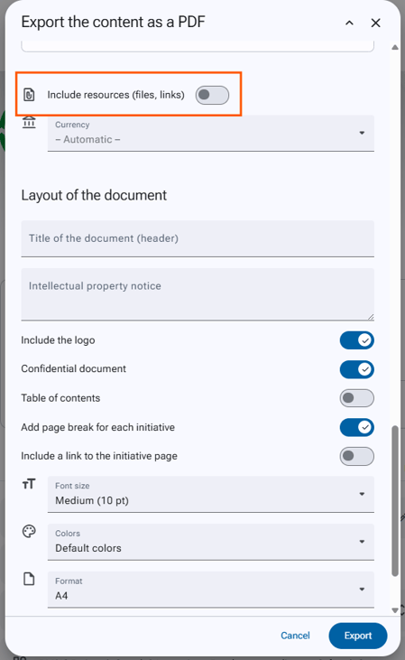Disable Add page break for each initiative
This screenshot has height=660, width=405.
pyautogui.click(x=356, y=427)
